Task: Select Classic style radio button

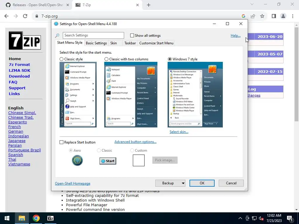Action: (61, 59)
